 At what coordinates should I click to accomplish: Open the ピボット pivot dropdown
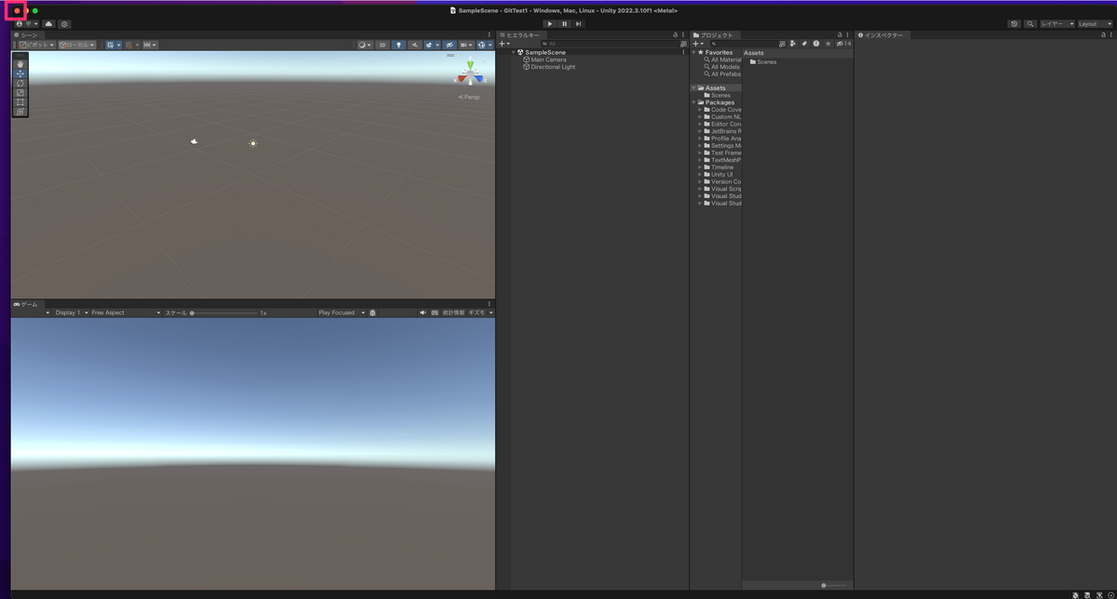click(38, 45)
